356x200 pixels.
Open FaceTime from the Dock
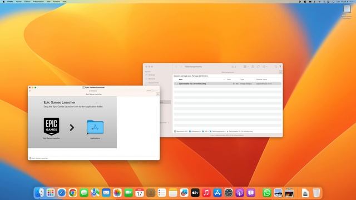(128, 193)
